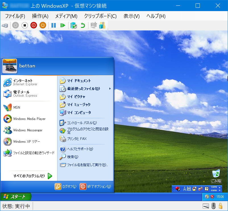The height and width of the screenshot is (211, 228).
Task: Click the red Shut Down toolbar icon
Action: pyautogui.click(x=34, y=25)
